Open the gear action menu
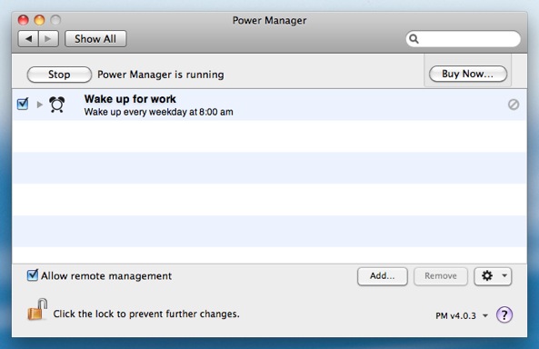Viewport: 539px width, 349px height. tap(493, 276)
